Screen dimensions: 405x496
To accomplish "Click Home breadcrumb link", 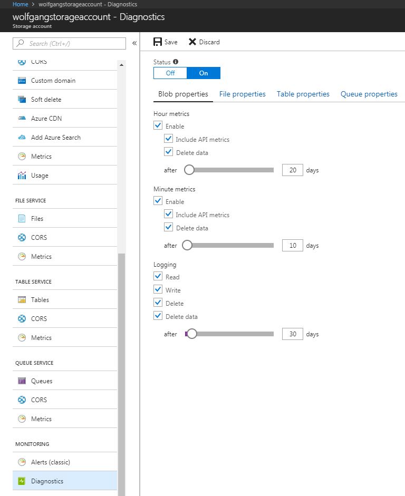I will [20, 4].
